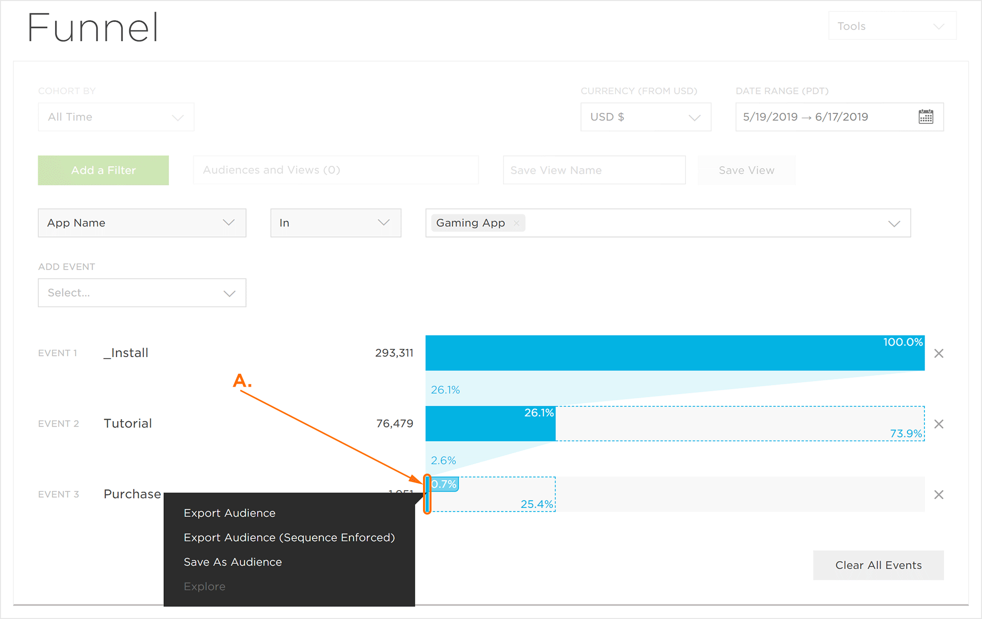Open the In operator dropdown

[x=335, y=223]
